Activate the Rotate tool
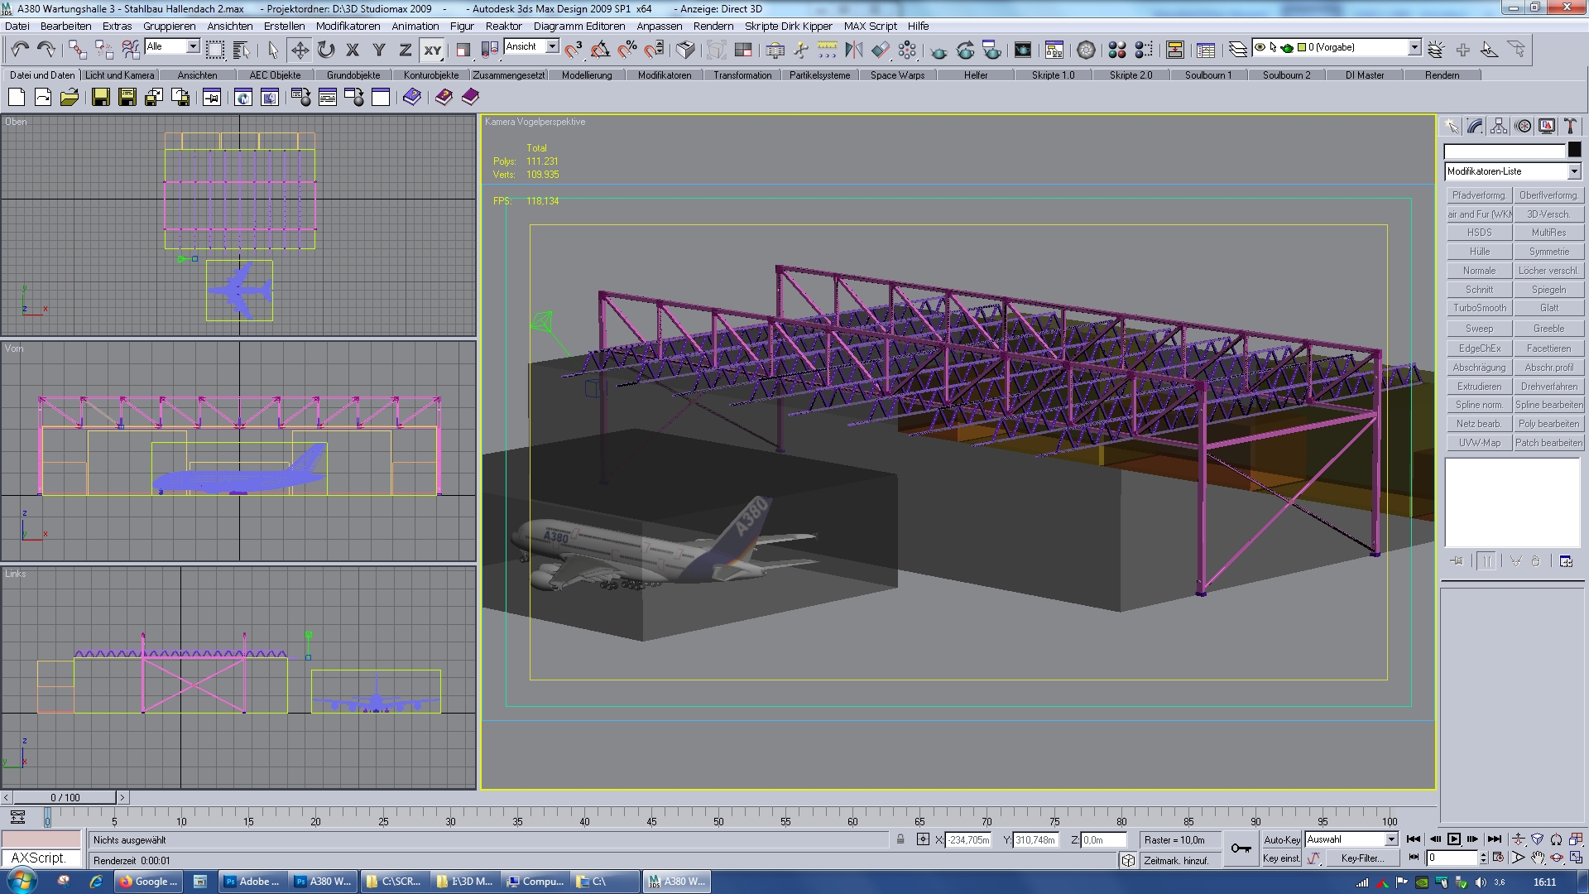 click(x=326, y=50)
